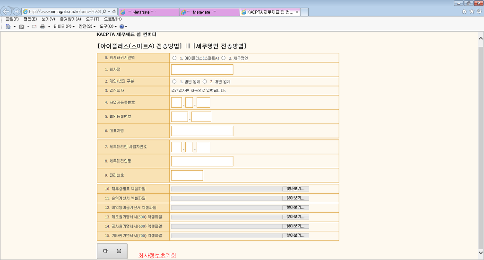
Task: Expand the 도구(O) dropdown in command bar
Action: point(108,26)
